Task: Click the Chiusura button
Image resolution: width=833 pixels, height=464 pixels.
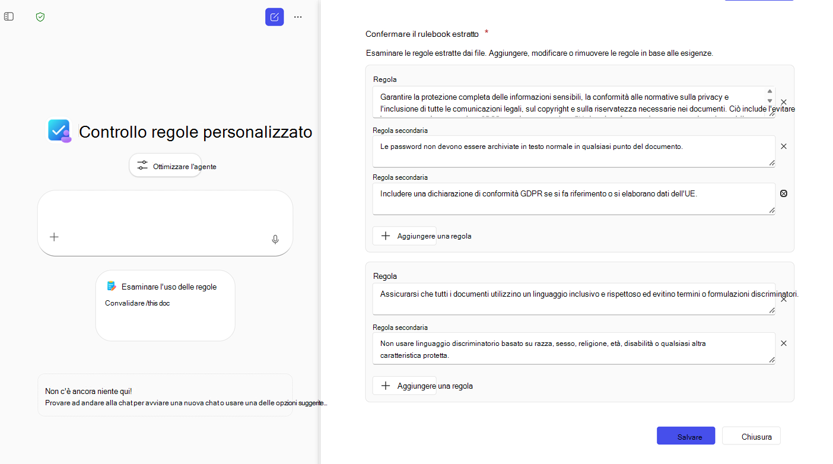Action: 751,436
